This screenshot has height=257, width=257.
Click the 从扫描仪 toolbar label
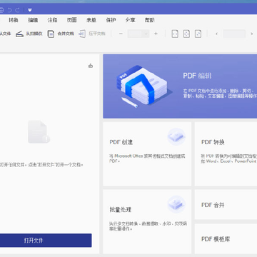coord(34,34)
